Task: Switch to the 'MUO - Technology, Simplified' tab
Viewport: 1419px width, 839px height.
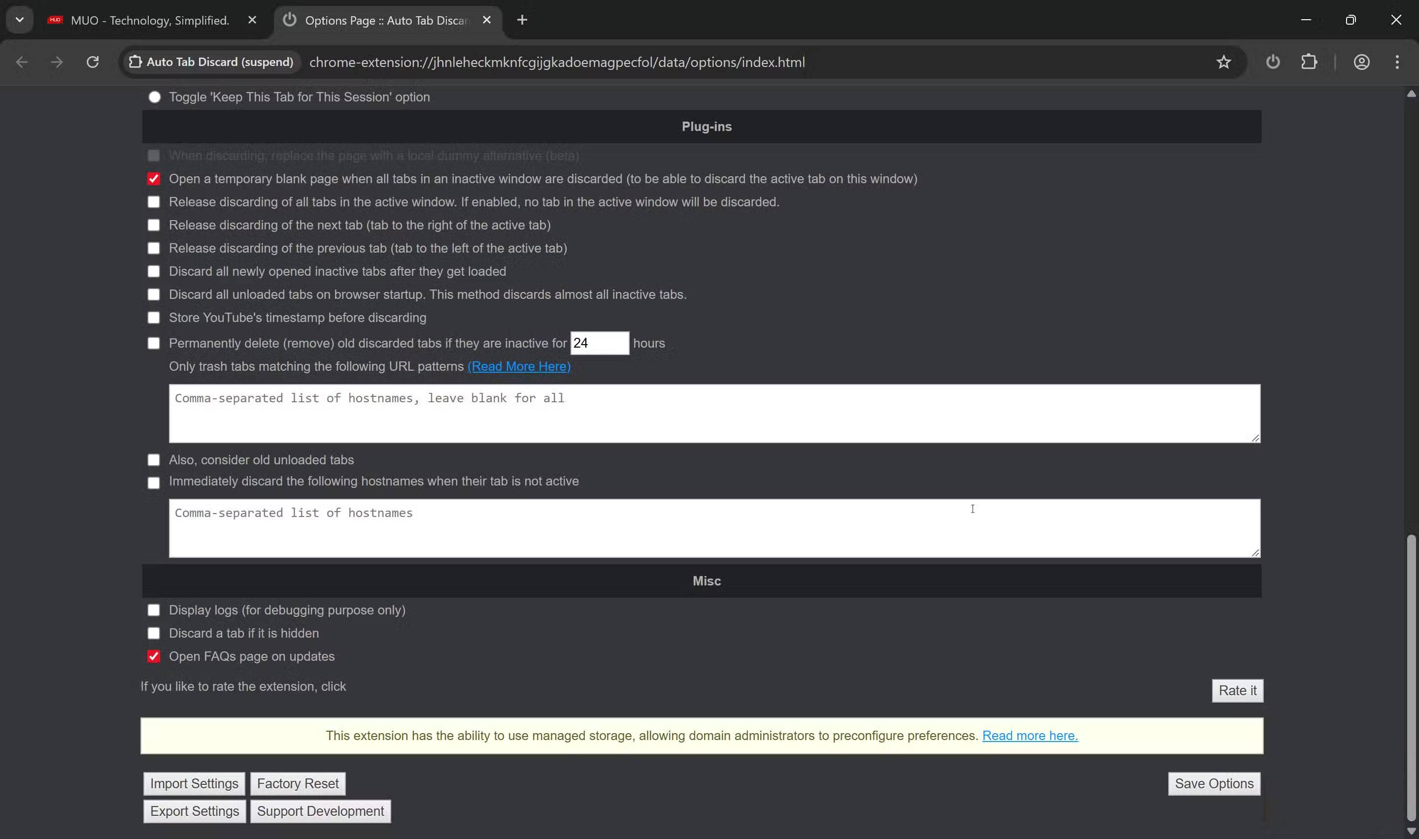Action: pyautogui.click(x=149, y=20)
